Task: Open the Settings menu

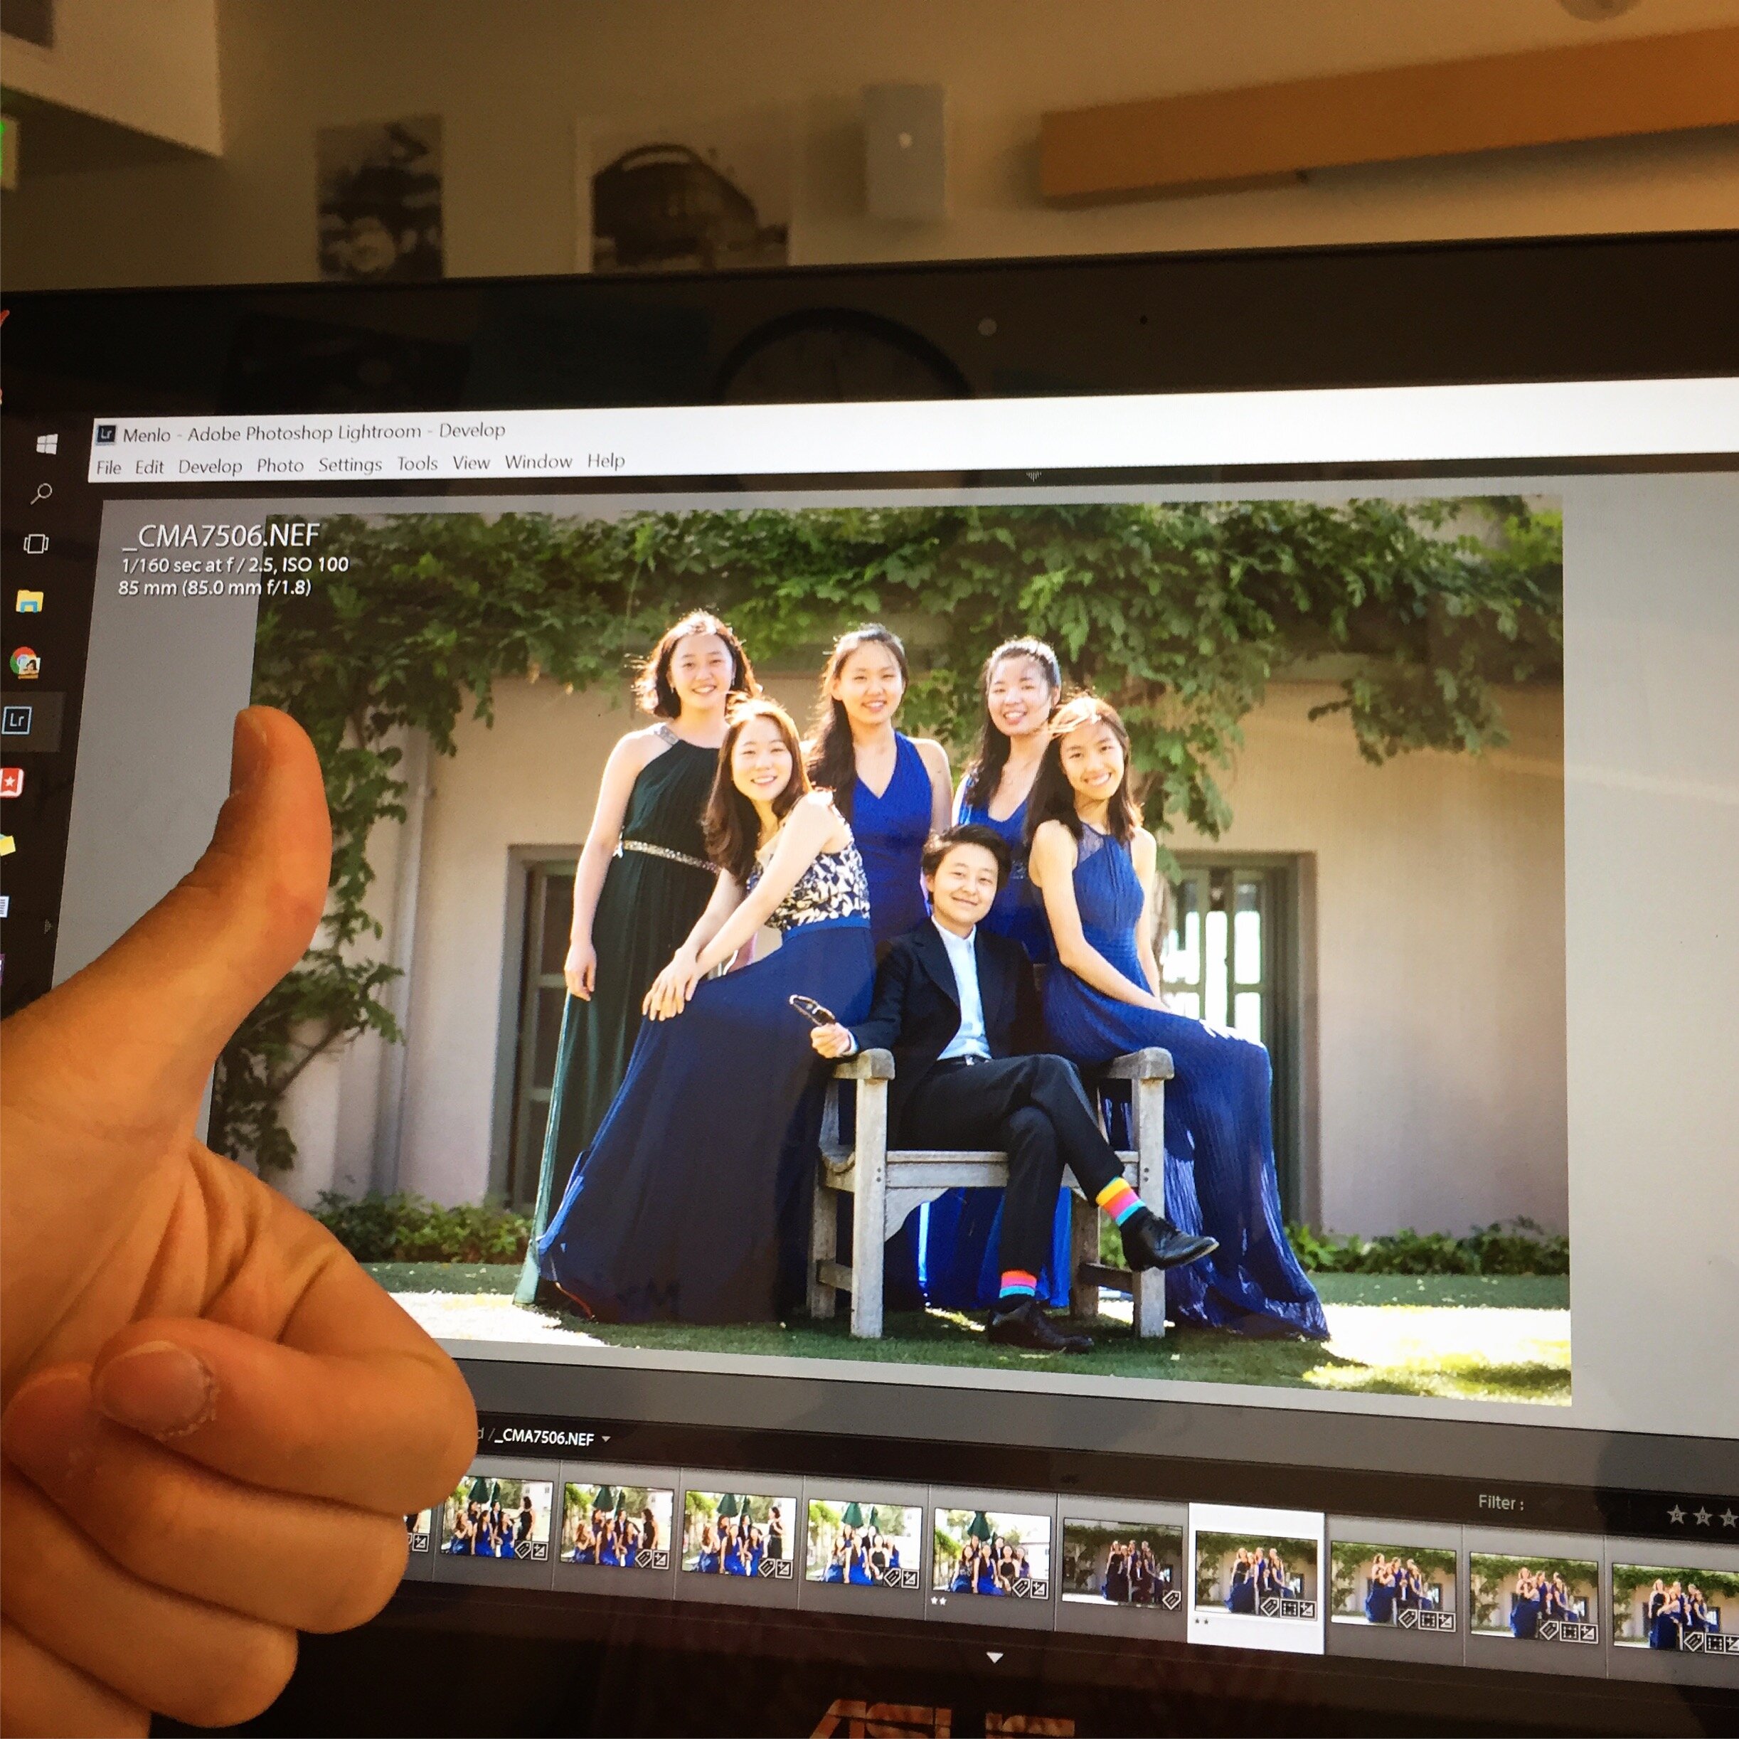Action: [349, 464]
